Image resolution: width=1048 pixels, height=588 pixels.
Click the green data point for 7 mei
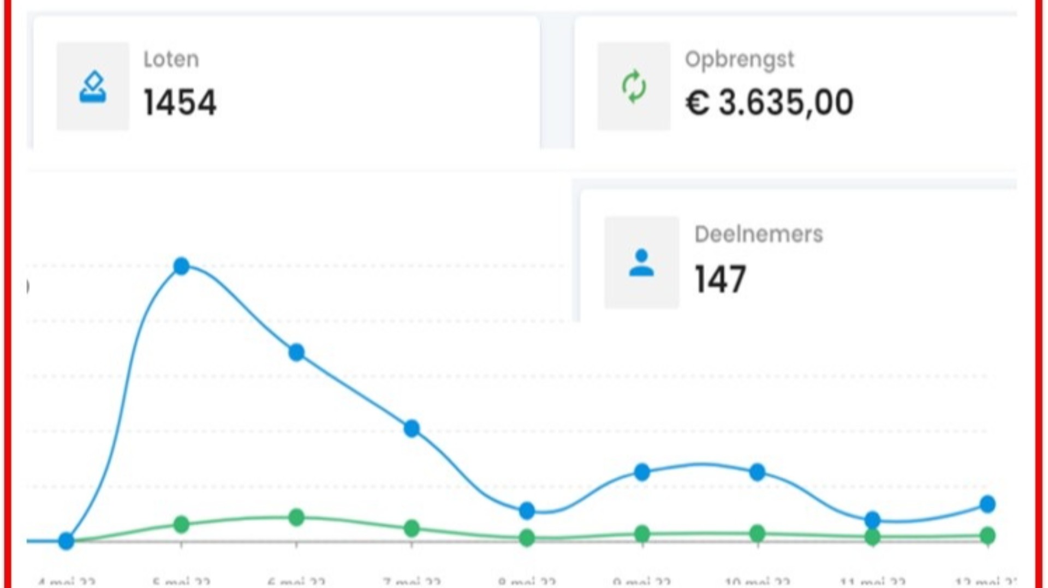click(x=412, y=528)
